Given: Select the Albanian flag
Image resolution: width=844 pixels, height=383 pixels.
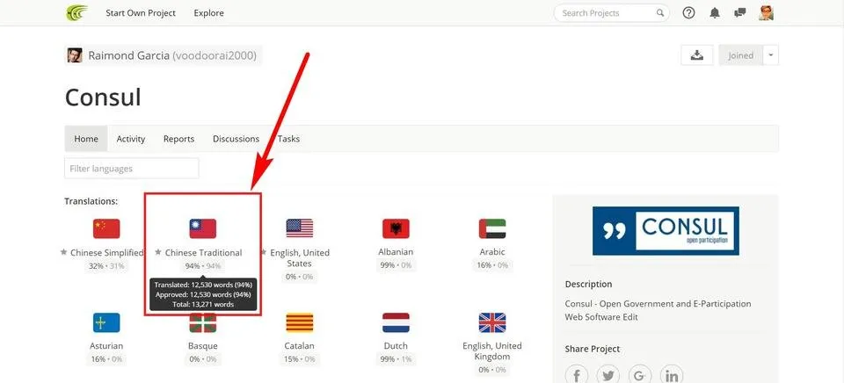Looking at the screenshot, I should click(396, 228).
